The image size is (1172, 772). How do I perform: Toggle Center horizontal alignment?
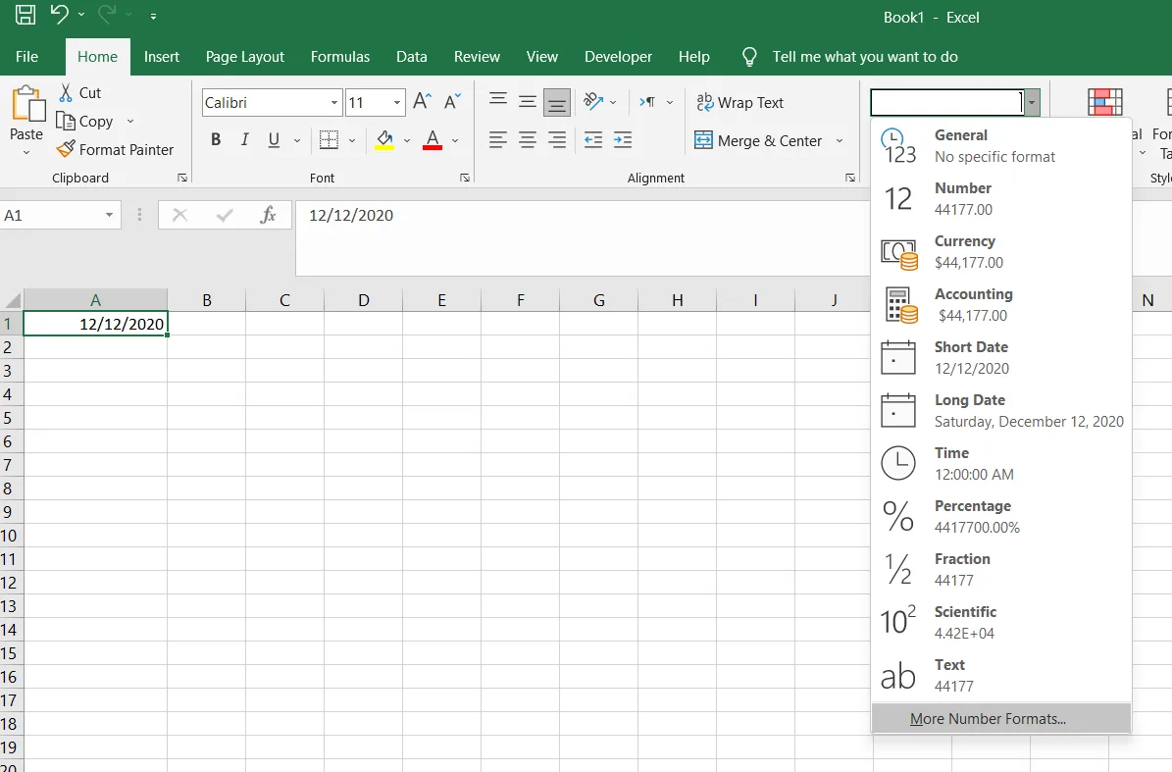coord(528,139)
